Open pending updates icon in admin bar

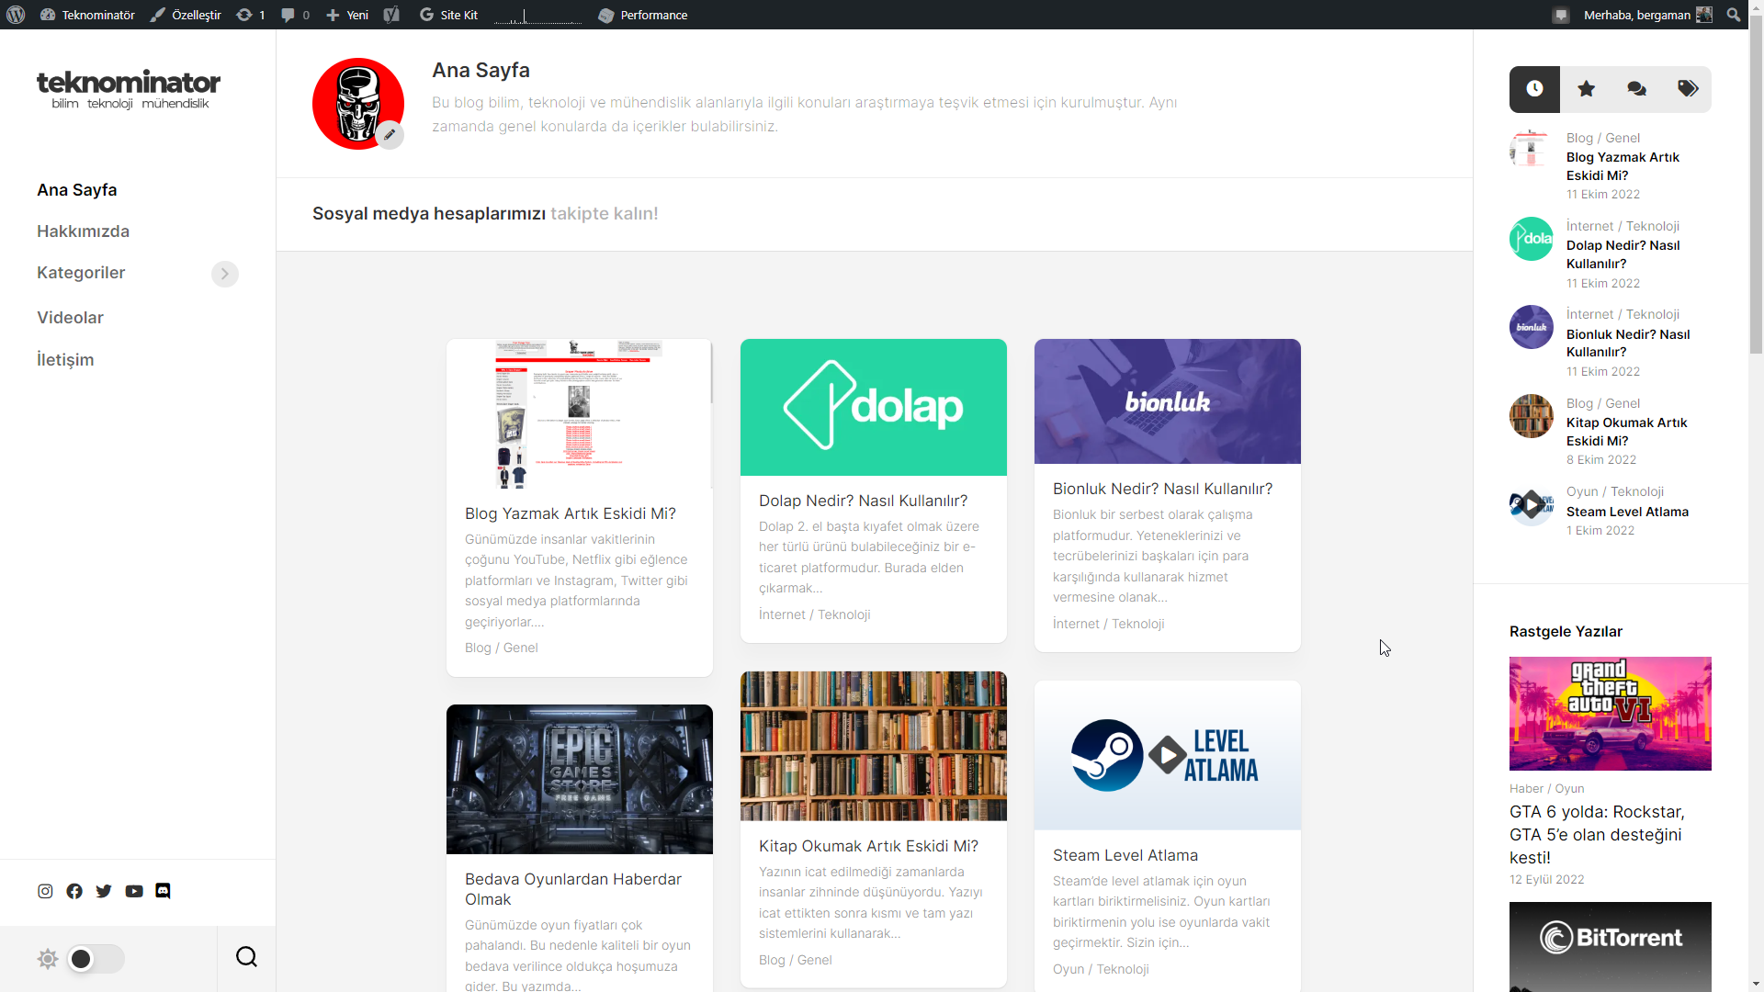click(x=250, y=15)
